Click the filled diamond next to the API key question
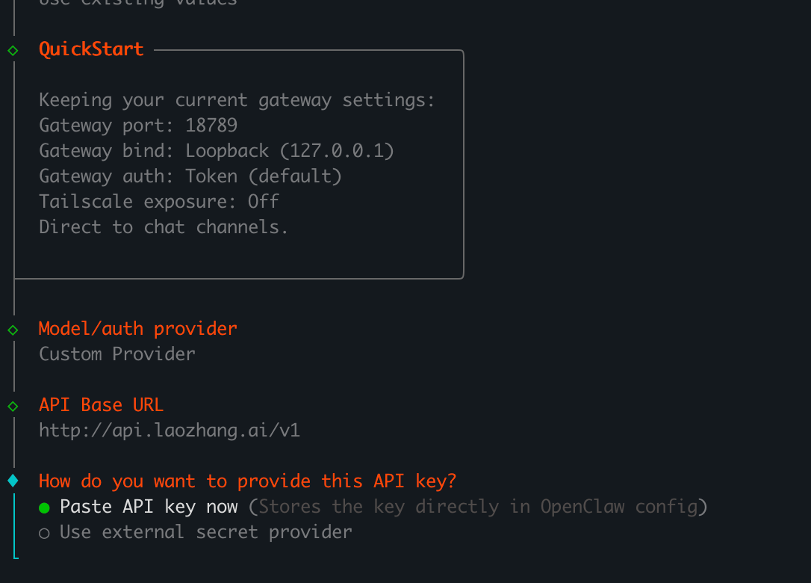 (x=12, y=482)
